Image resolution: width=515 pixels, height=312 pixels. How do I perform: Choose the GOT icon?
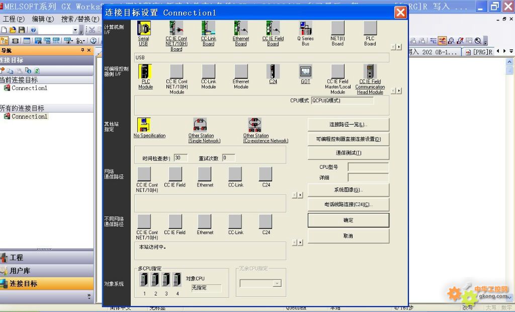coord(305,71)
